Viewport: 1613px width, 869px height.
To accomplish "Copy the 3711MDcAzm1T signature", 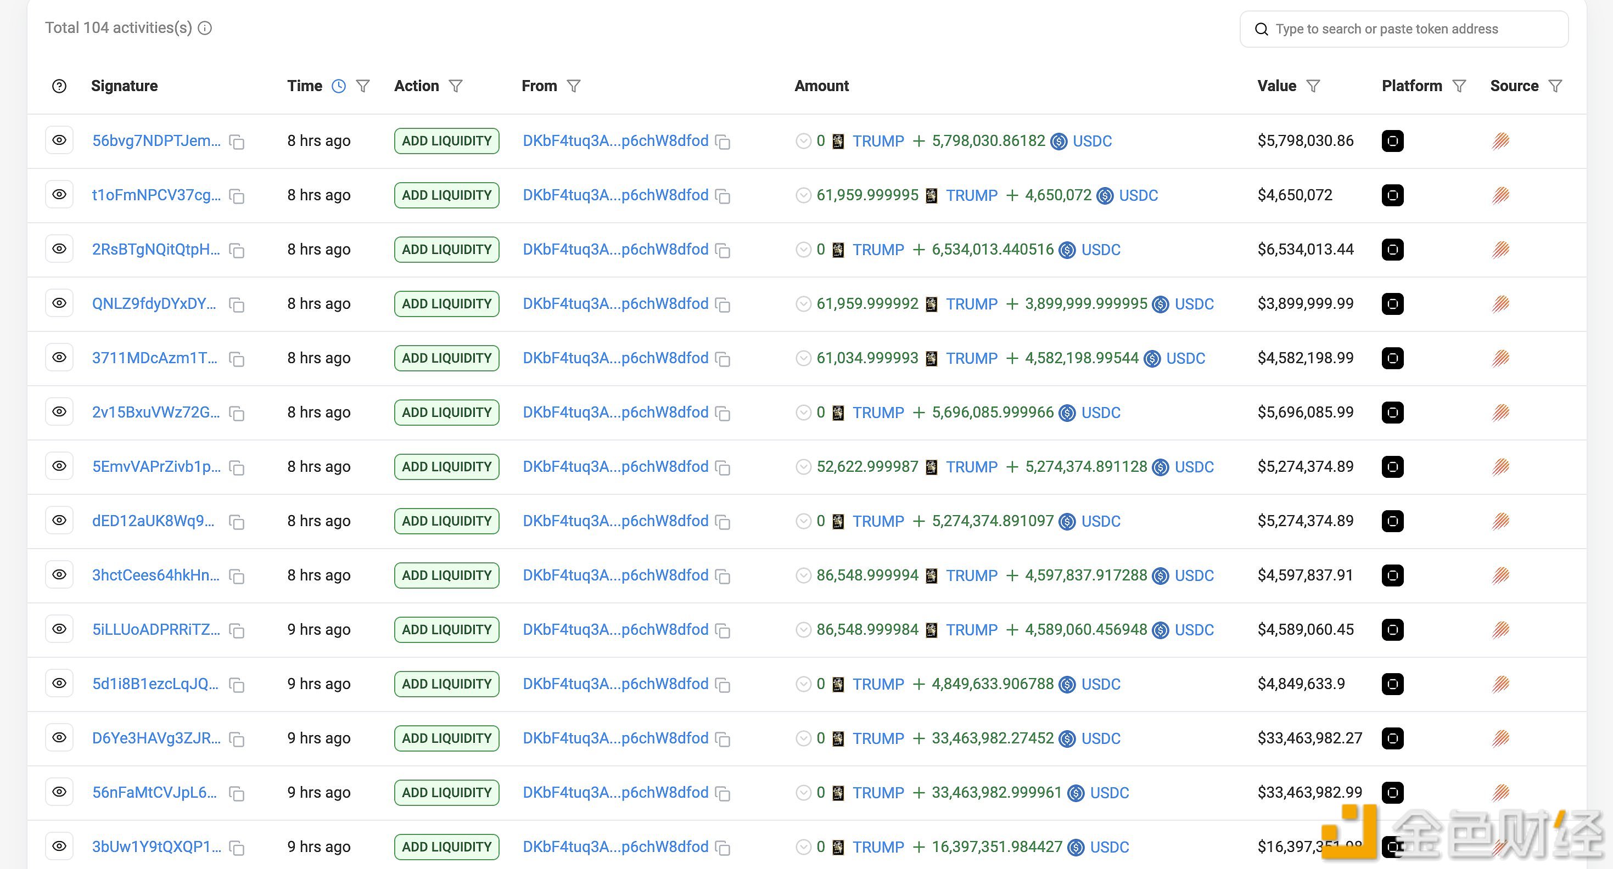I will coord(237,359).
